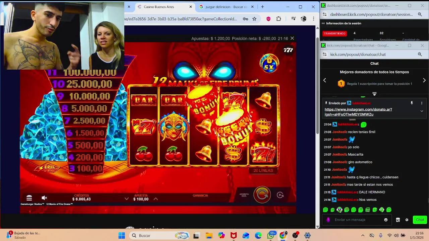Open a new Chrome tab
This screenshot has height=241, width=429.
[x=262, y=7]
